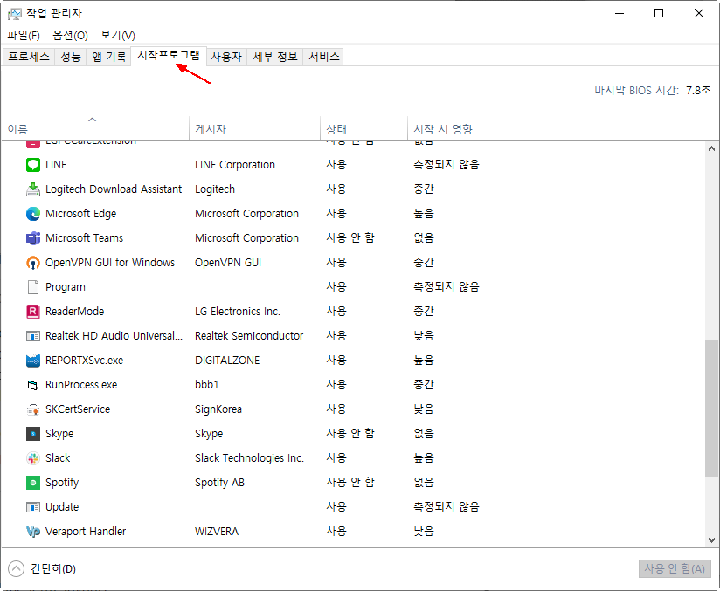720x591 pixels.
Task: Select the DIGITALZONE publisher cell
Action: coord(227,361)
